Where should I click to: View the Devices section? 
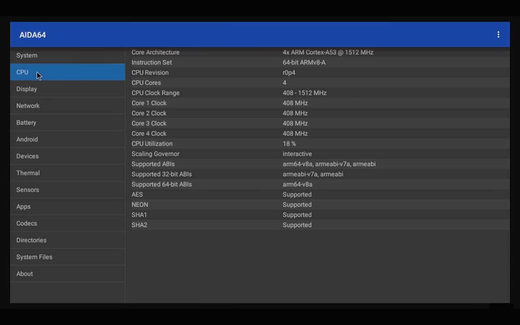coord(67,156)
